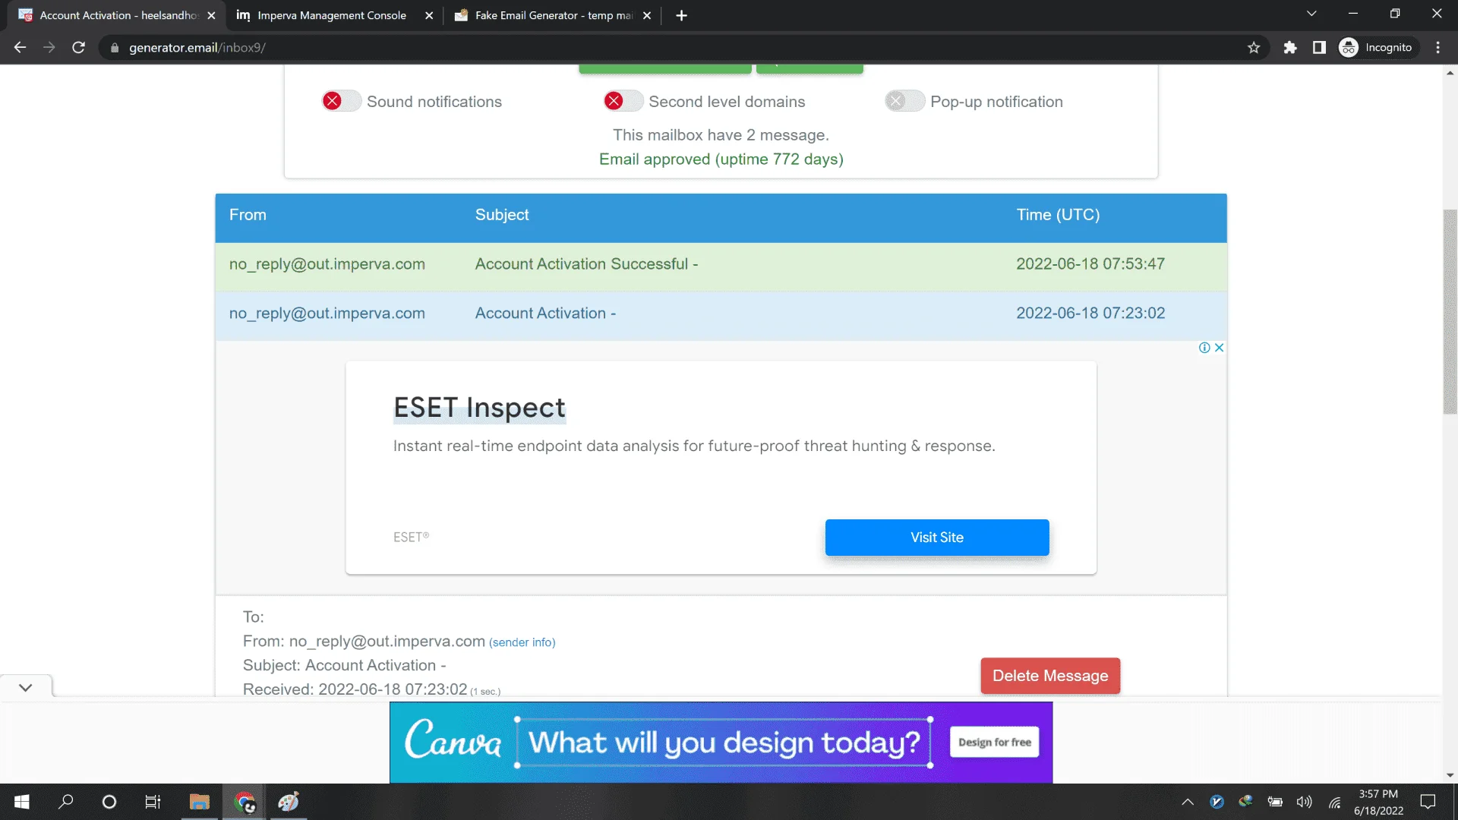Open the Account Activation - email row
Screen dimensions: 1458x820
[x=721, y=316]
